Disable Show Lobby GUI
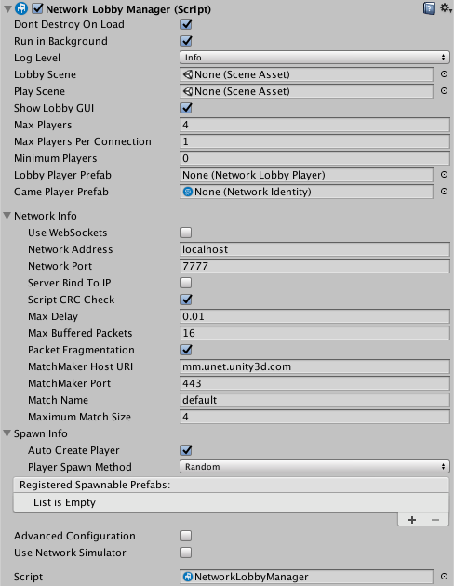This screenshot has width=454, height=586. [186, 108]
